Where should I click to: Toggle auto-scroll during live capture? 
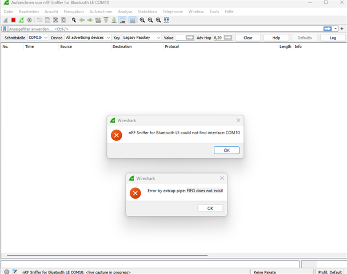(x=122, y=20)
